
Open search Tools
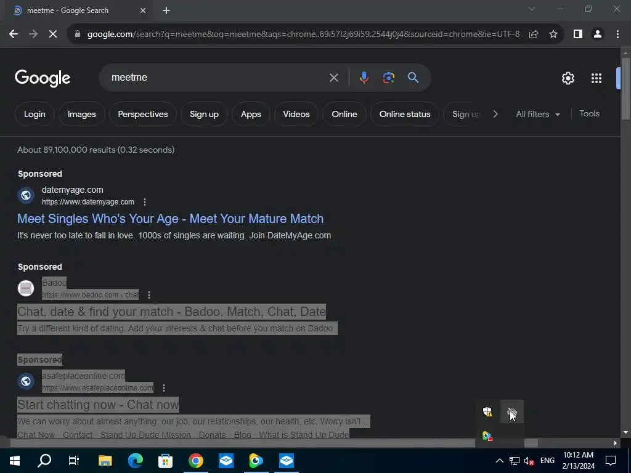point(589,114)
